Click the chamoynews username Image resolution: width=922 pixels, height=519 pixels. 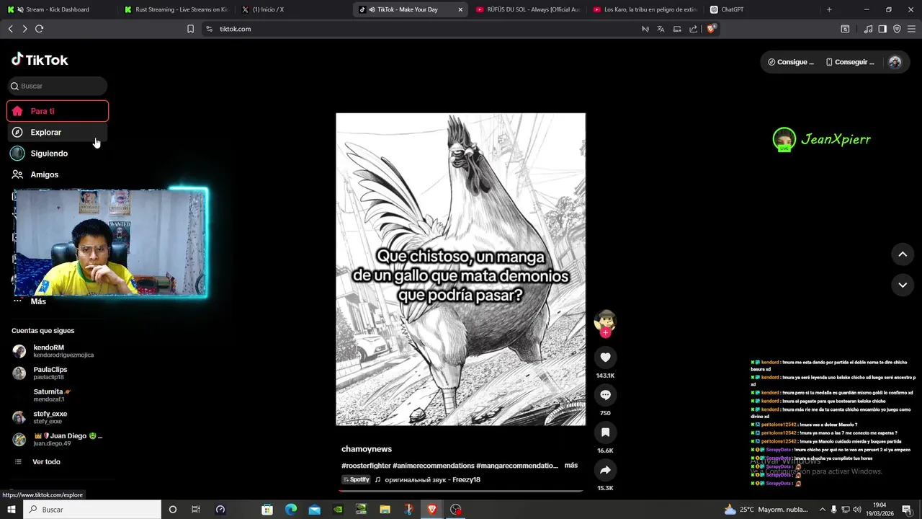tap(367, 449)
